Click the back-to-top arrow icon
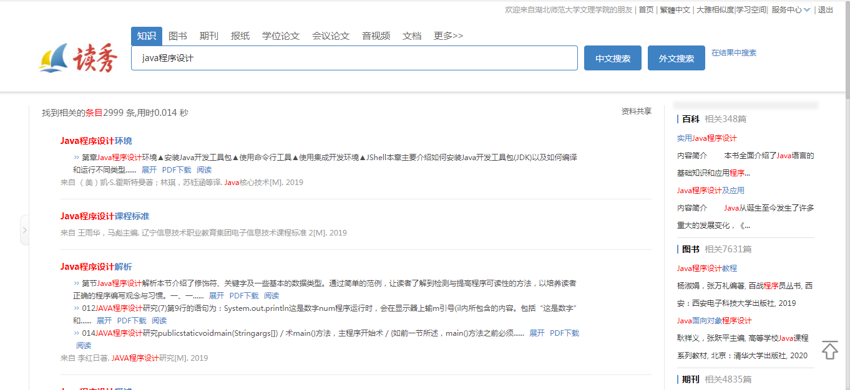This screenshot has width=850, height=390. 829,350
